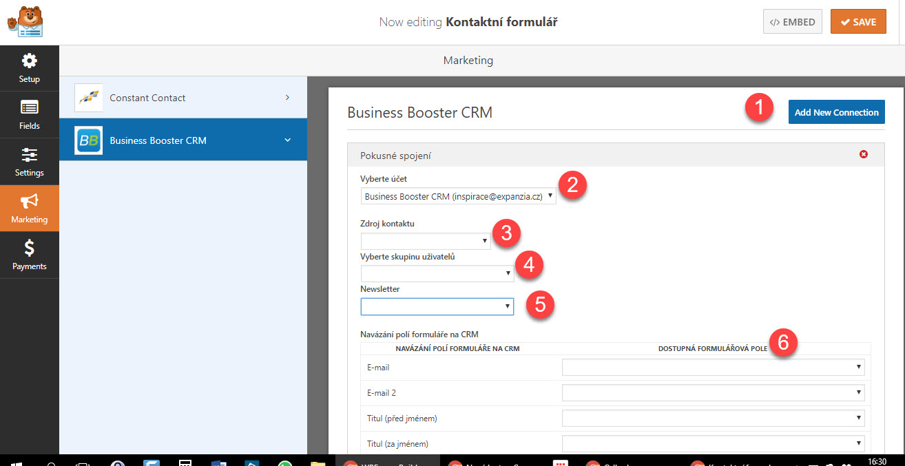Viewport: 905px width, 466px height.
Task: Click the "Marketing" header bar title
Action: (x=468, y=61)
